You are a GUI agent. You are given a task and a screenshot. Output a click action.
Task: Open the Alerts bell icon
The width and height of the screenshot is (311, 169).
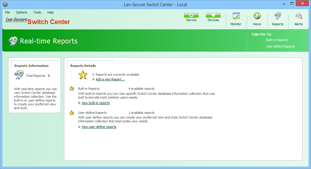[298, 16]
